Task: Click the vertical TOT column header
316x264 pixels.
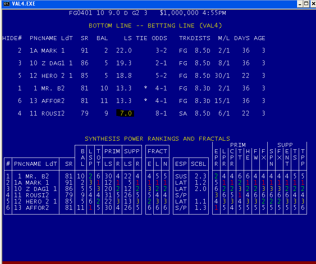Action: pos(98,158)
